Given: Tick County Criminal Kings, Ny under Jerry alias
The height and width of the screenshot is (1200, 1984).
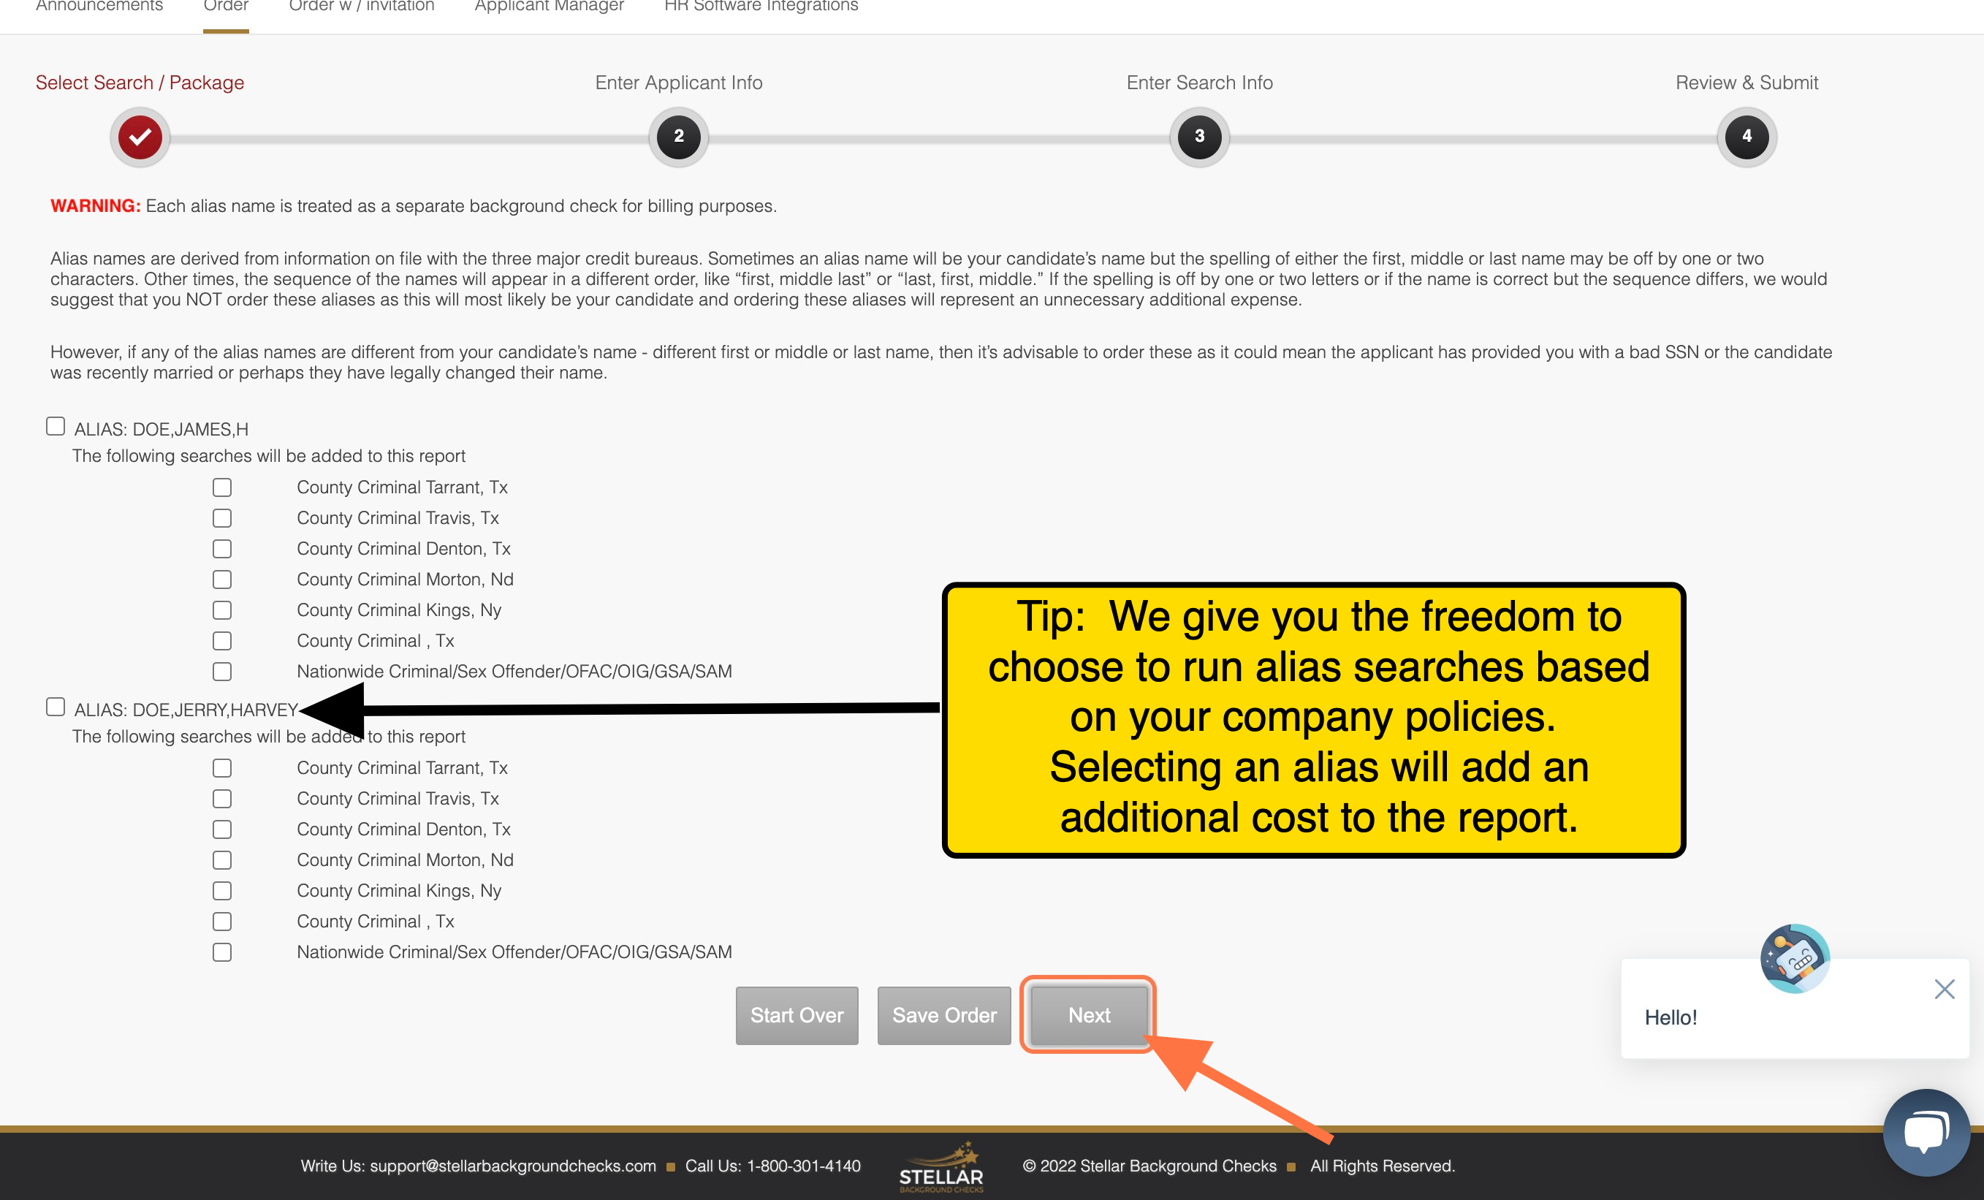Looking at the screenshot, I should [222, 891].
